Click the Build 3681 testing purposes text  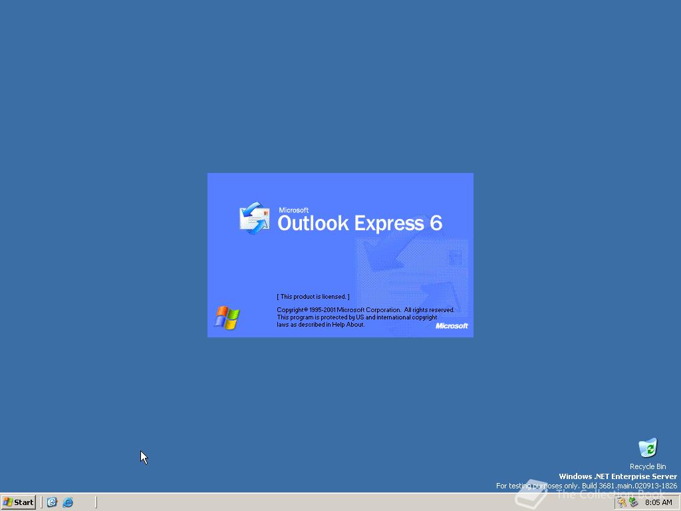click(587, 486)
